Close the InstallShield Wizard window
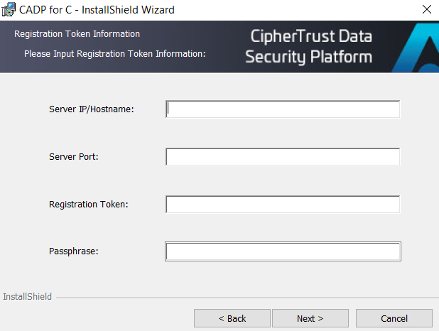The width and height of the screenshot is (439, 331). point(426,10)
